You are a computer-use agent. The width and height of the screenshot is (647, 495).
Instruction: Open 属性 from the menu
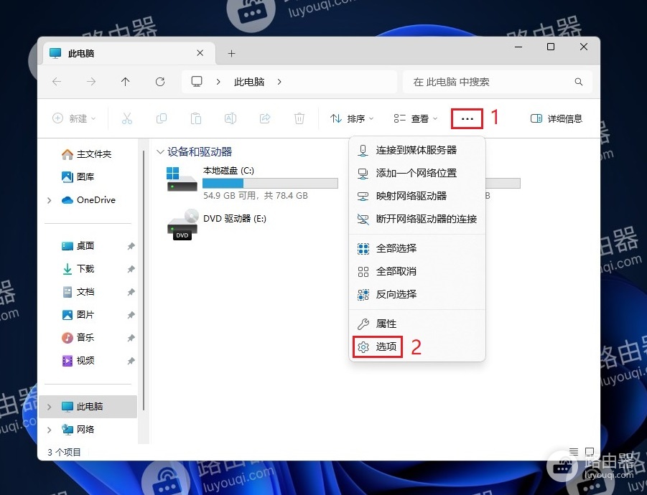click(416, 324)
